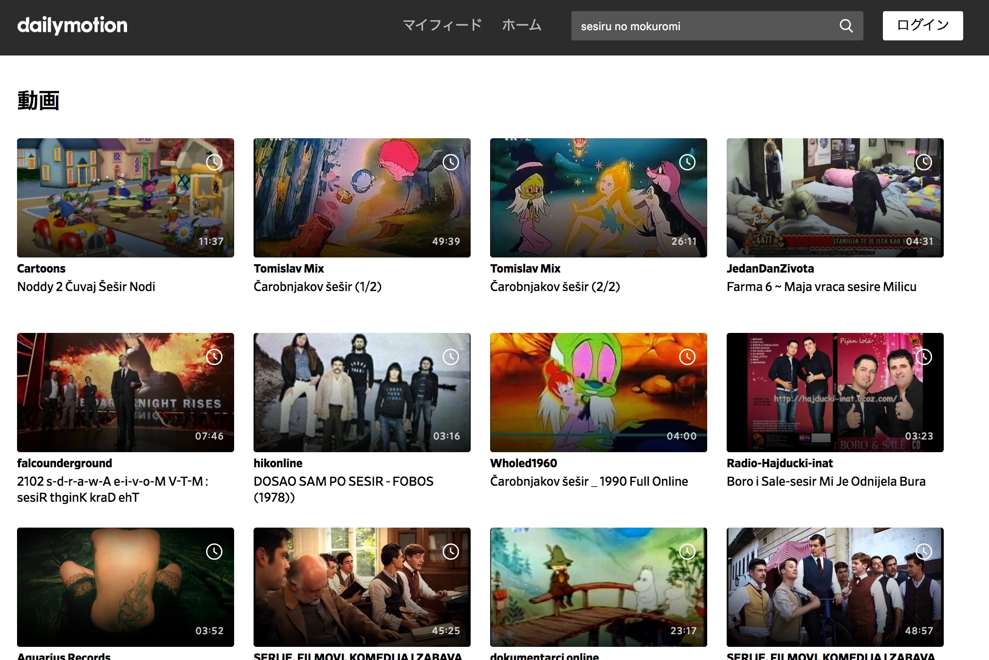Go to ホーム in the navigation

pos(522,25)
